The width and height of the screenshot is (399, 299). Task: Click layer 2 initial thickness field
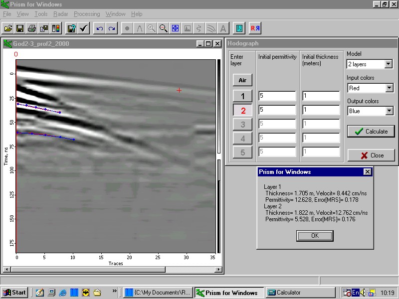[x=321, y=110]
